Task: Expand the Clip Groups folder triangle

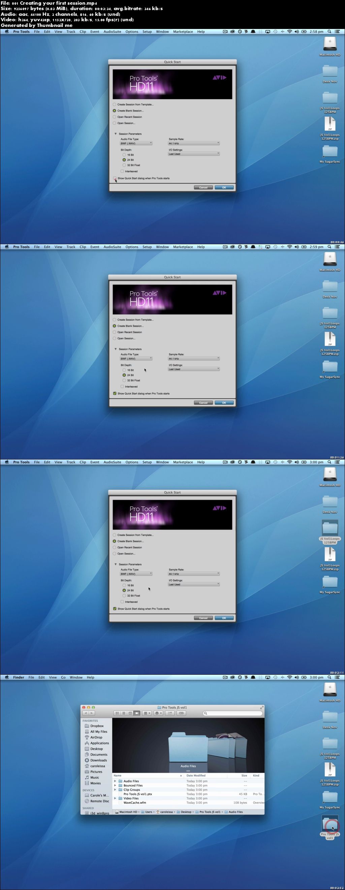Action: (x=115, y=790)
